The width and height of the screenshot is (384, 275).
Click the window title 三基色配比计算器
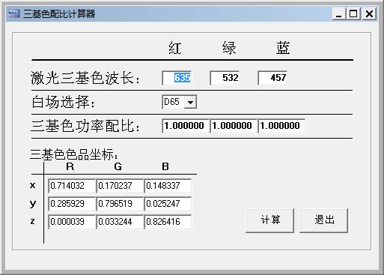[59, 13]
